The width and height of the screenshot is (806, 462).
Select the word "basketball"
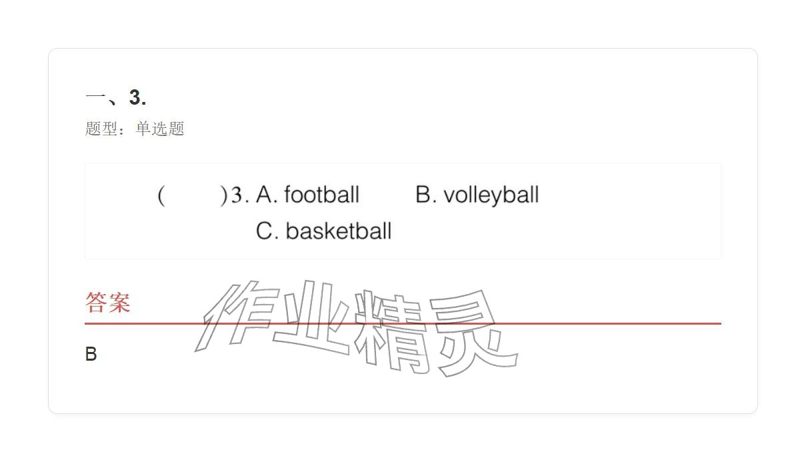tap(339, 231)
